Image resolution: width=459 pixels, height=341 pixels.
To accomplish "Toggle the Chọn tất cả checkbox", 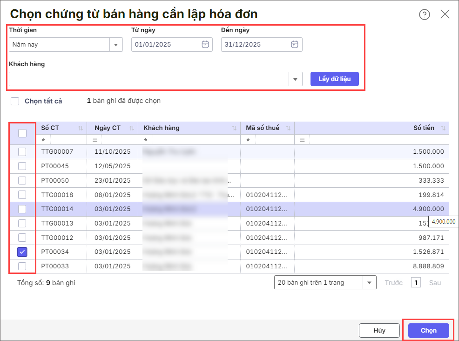I will tap(15, 101).
